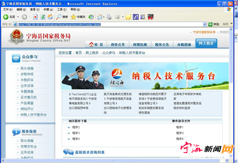Open Search via magnifying glass icon
This screenshot has width=238, height=163.
(58, 17)
